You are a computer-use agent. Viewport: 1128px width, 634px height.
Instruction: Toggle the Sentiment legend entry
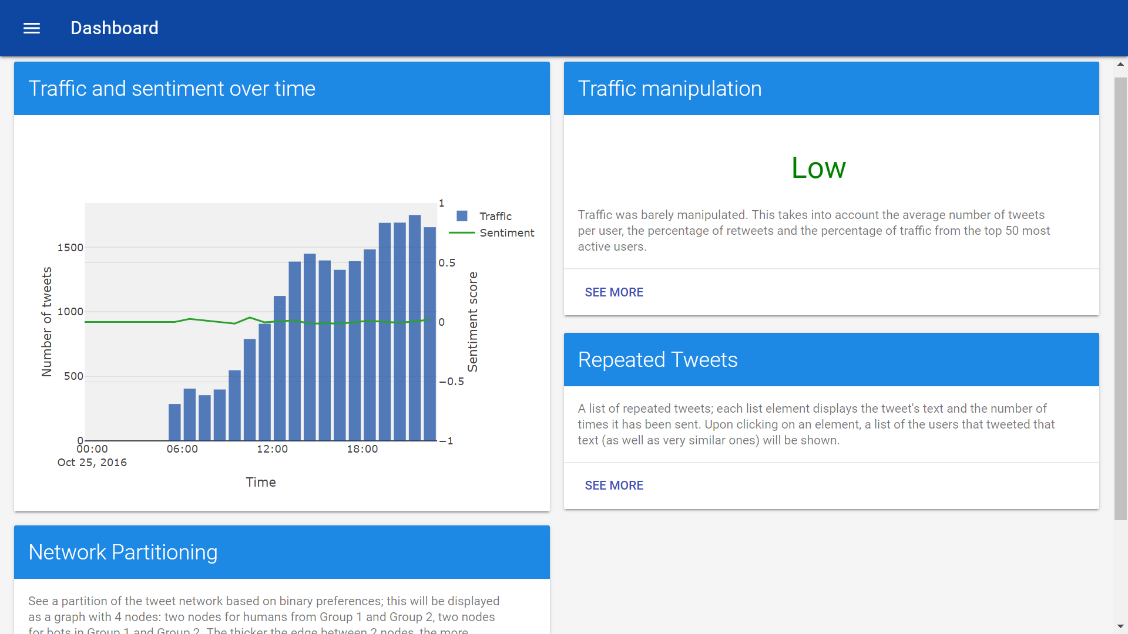[x=492, y=232]
